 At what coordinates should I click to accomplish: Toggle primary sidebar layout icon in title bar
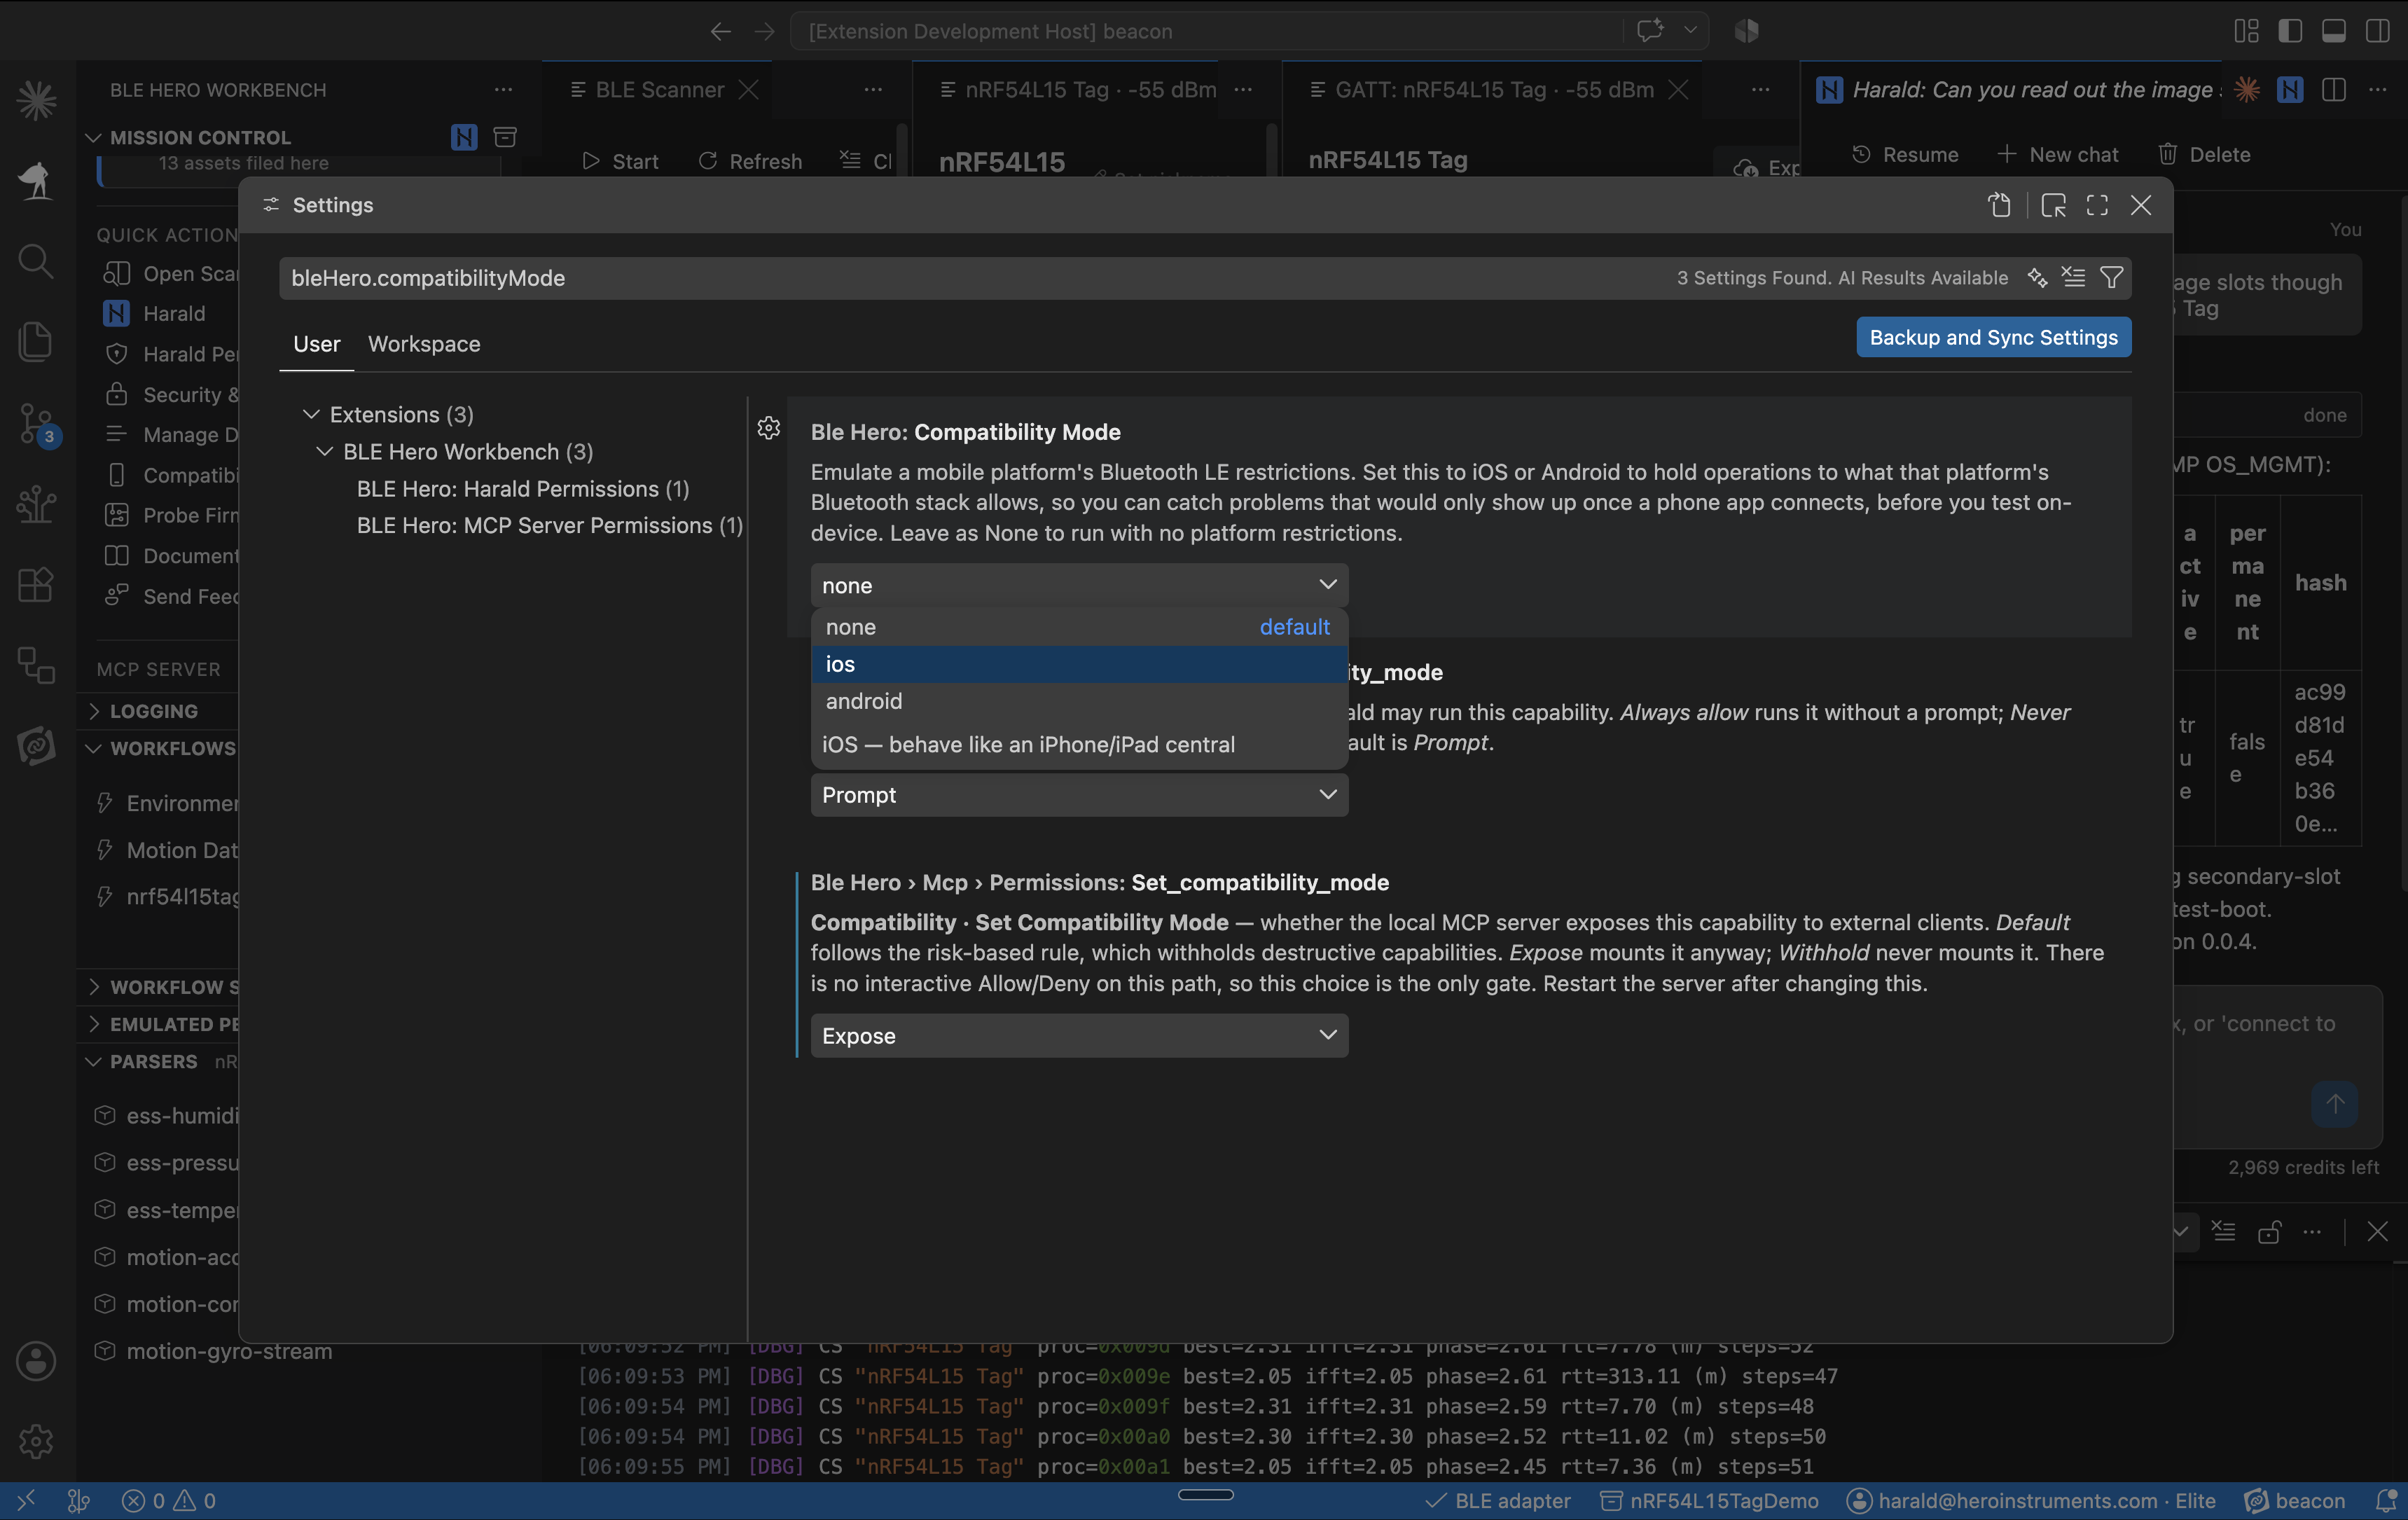[2290, 31]
